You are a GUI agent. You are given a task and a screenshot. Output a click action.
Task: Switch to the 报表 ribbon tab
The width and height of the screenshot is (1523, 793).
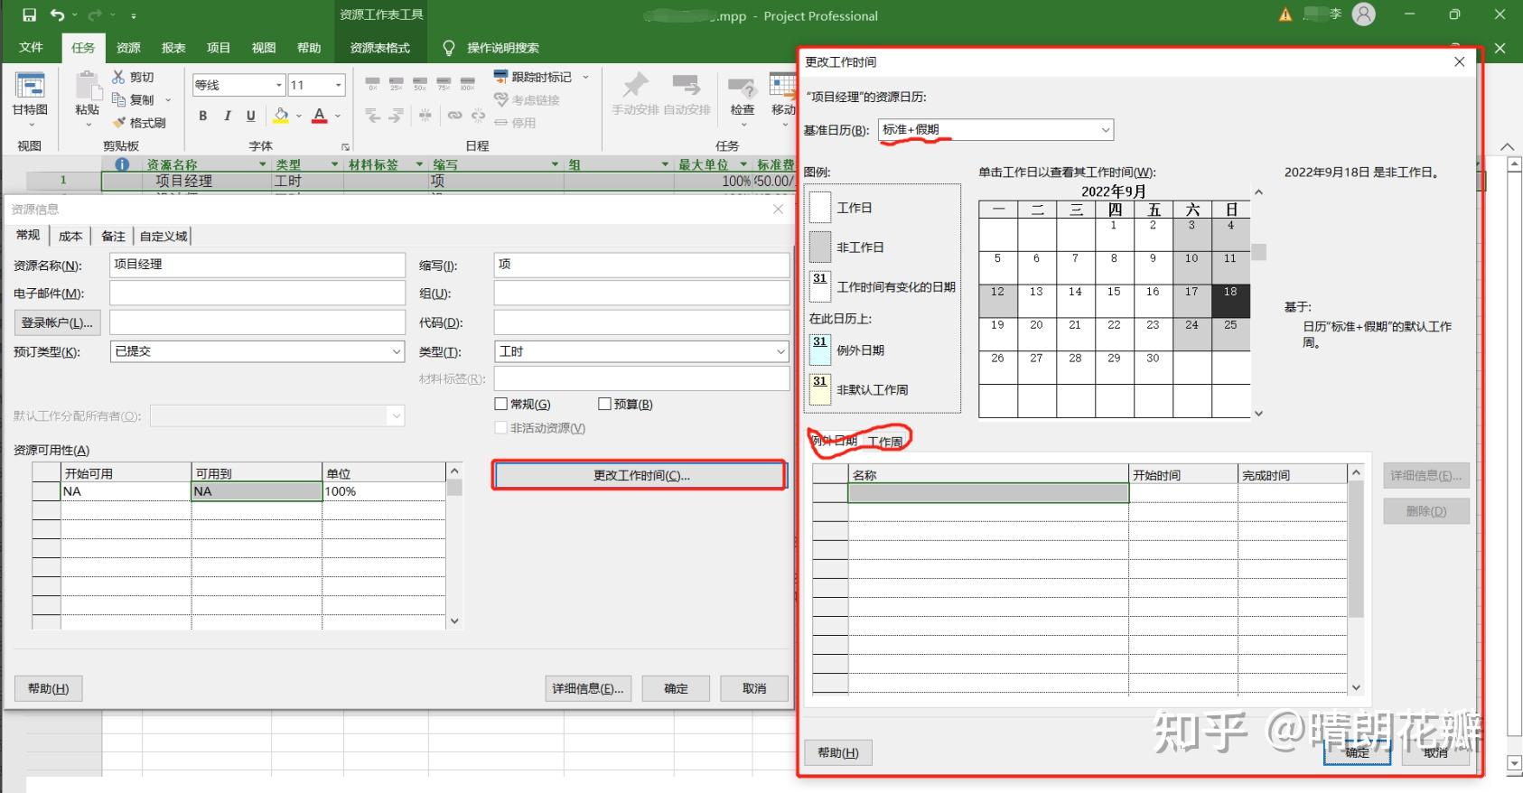click(173, 48)
